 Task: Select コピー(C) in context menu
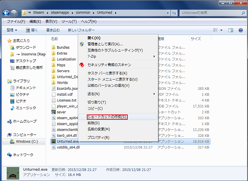(118, 108)
